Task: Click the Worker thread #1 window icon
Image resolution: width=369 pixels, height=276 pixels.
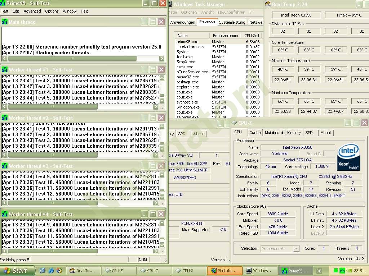Action: pyautogui.click(x=4, y=69)
